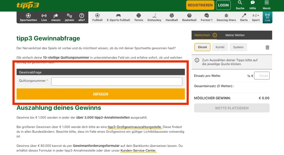Open the Darts betting section
Screen dimensions: 284x155
point(244,17)
